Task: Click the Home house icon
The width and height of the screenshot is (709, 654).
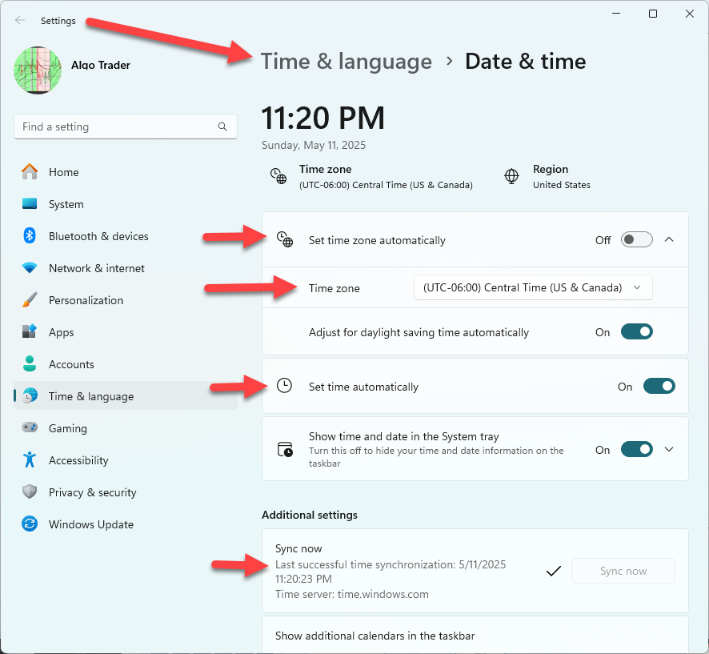Action: pos(30,172)
